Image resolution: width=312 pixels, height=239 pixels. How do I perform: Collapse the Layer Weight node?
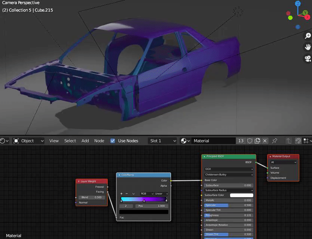78,181
